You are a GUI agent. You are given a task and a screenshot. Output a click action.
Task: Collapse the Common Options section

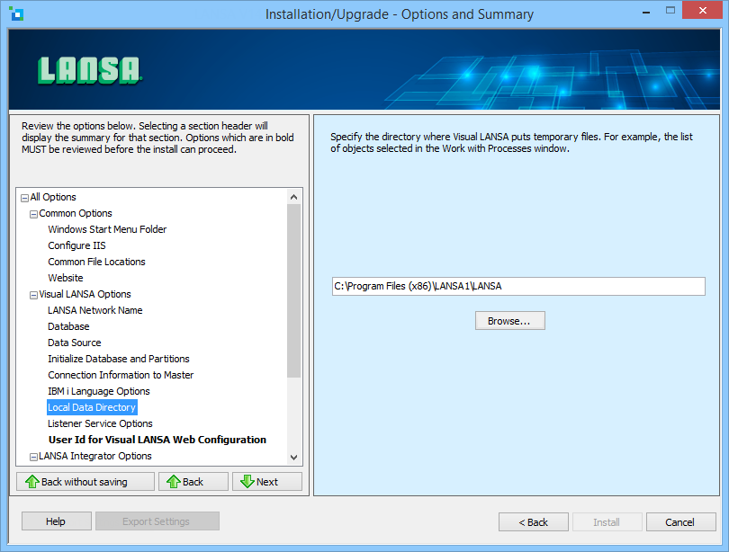click(33, 214)
